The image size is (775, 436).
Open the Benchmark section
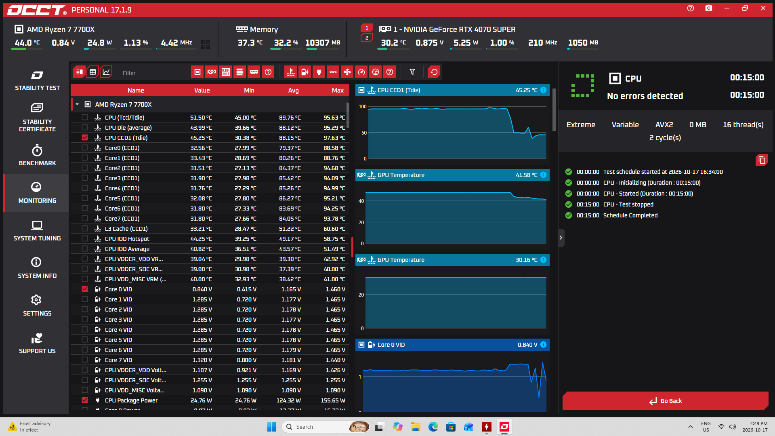(37, 156)
